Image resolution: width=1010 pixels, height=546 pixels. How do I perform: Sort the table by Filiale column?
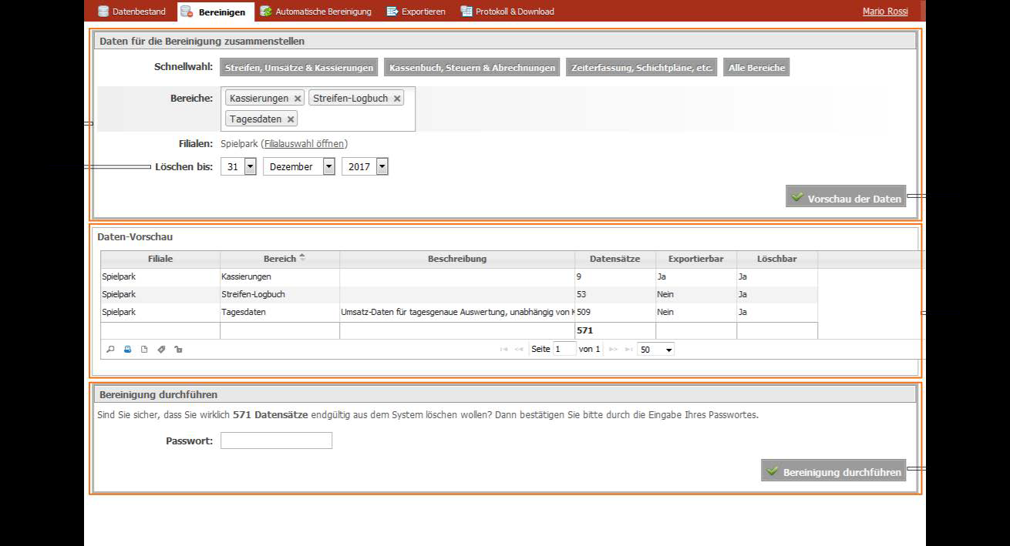click(160, 259)
